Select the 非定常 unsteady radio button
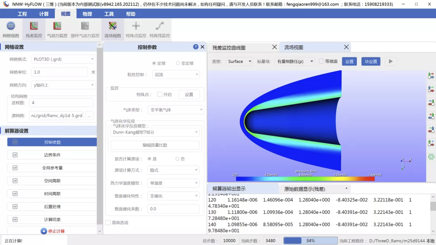 [178, 63]
